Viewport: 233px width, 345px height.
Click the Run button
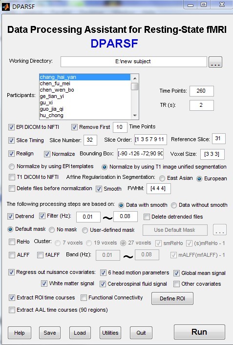(199, 332)
